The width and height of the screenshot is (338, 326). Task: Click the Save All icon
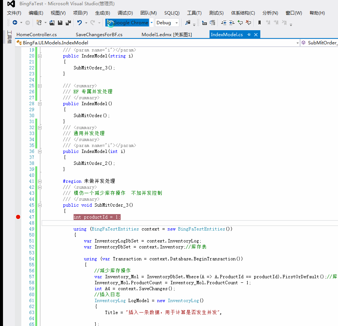click(x=68, y=23)
